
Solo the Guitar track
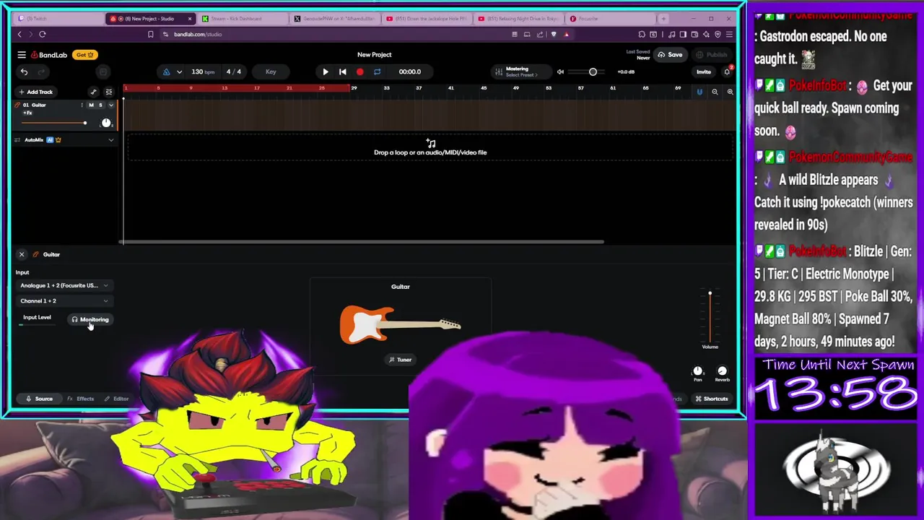[x=100, y=105]
